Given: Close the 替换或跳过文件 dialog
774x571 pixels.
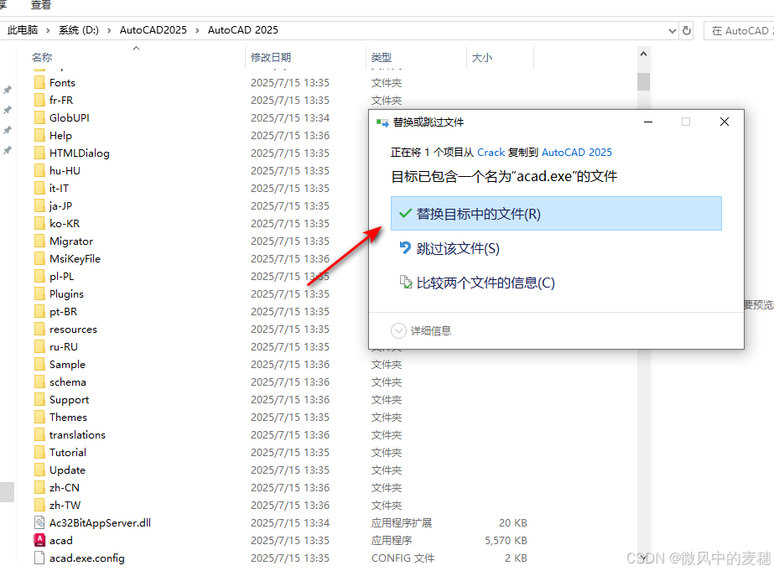Looking at the screenshot, I should coord(725,122).
